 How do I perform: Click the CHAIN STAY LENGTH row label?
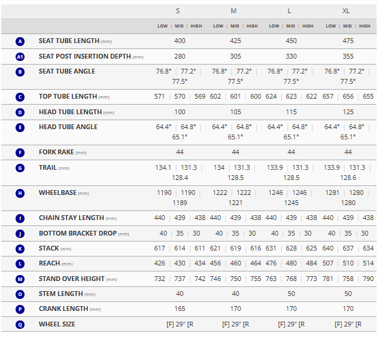pyautogui.click(x=71, y=218)
